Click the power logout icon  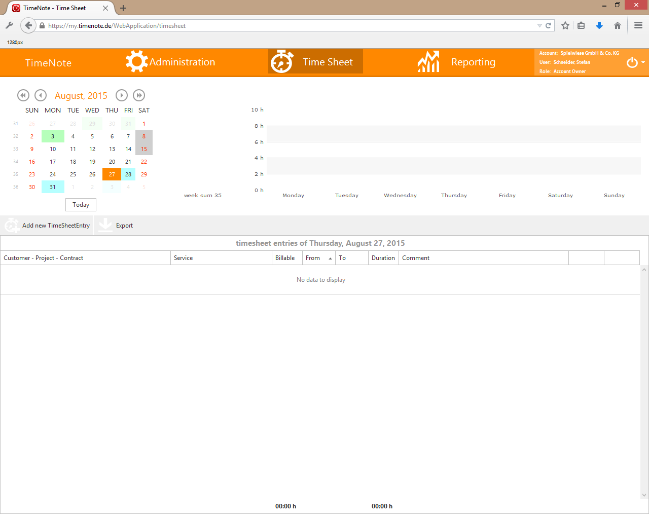[x=632, y=62]
